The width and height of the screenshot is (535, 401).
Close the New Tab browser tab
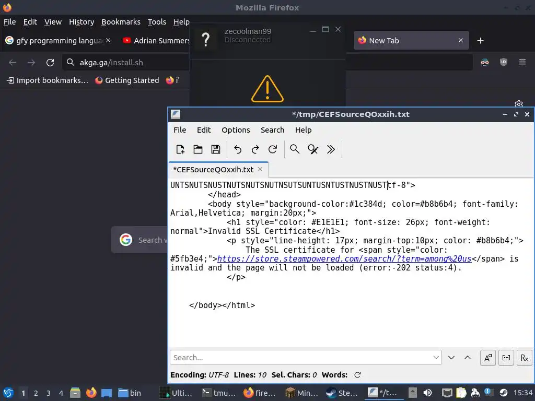click(461, 40)
